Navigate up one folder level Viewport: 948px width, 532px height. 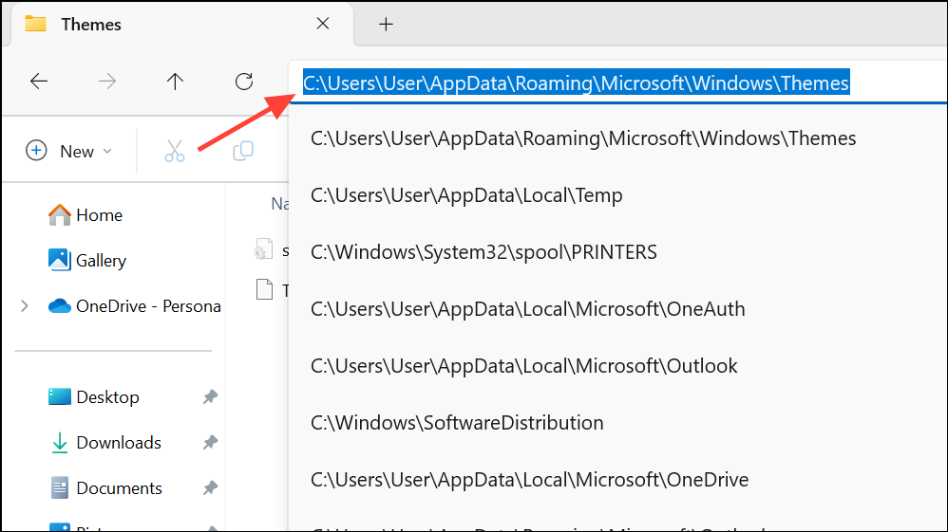click(x=176, y=81)
